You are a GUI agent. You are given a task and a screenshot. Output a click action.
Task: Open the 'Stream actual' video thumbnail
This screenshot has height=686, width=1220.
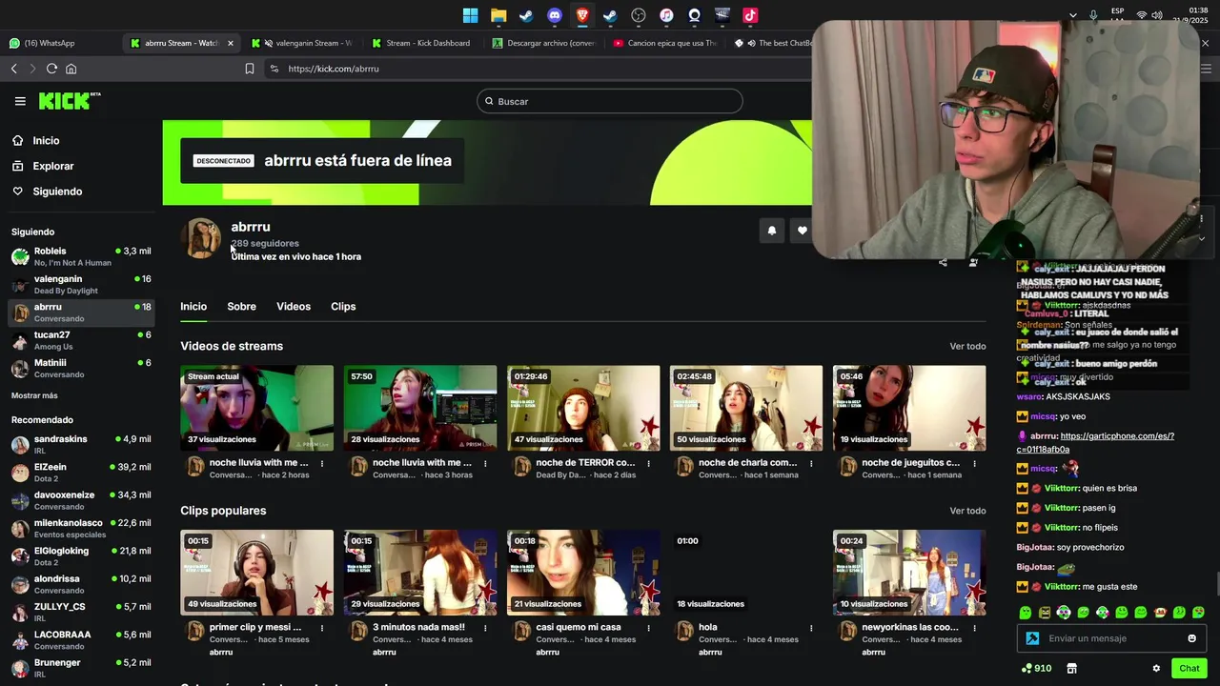(257, 408)
